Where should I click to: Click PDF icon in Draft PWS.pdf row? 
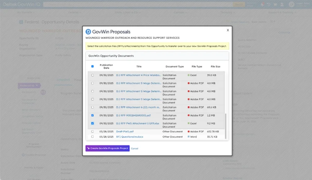(188, 132)
